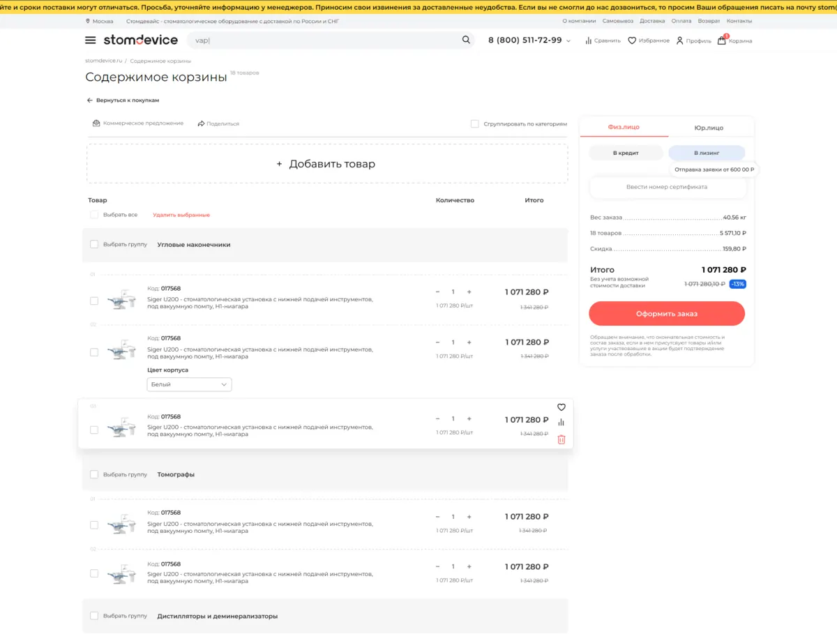Viewport: 837px width, 634px height.
Task: Click the Коммерческое предложение icon
Action: pos(96,123)
